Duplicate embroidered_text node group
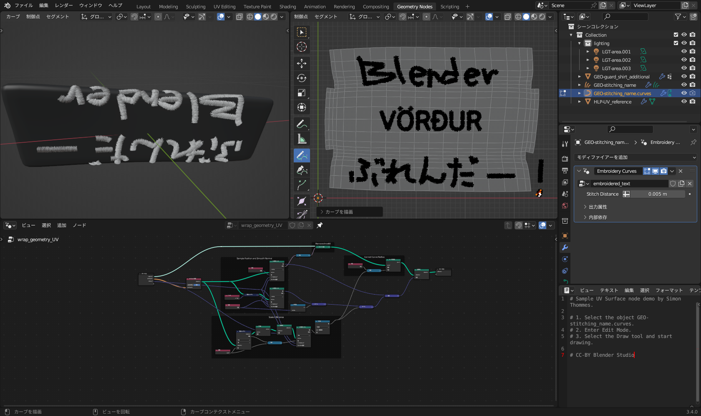This screenshot has height=416, width=701. [x=681, y=184]
